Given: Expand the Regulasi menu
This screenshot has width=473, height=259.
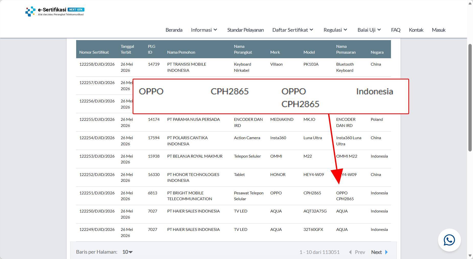Looking at the screenshot, I should coord(336,30).
